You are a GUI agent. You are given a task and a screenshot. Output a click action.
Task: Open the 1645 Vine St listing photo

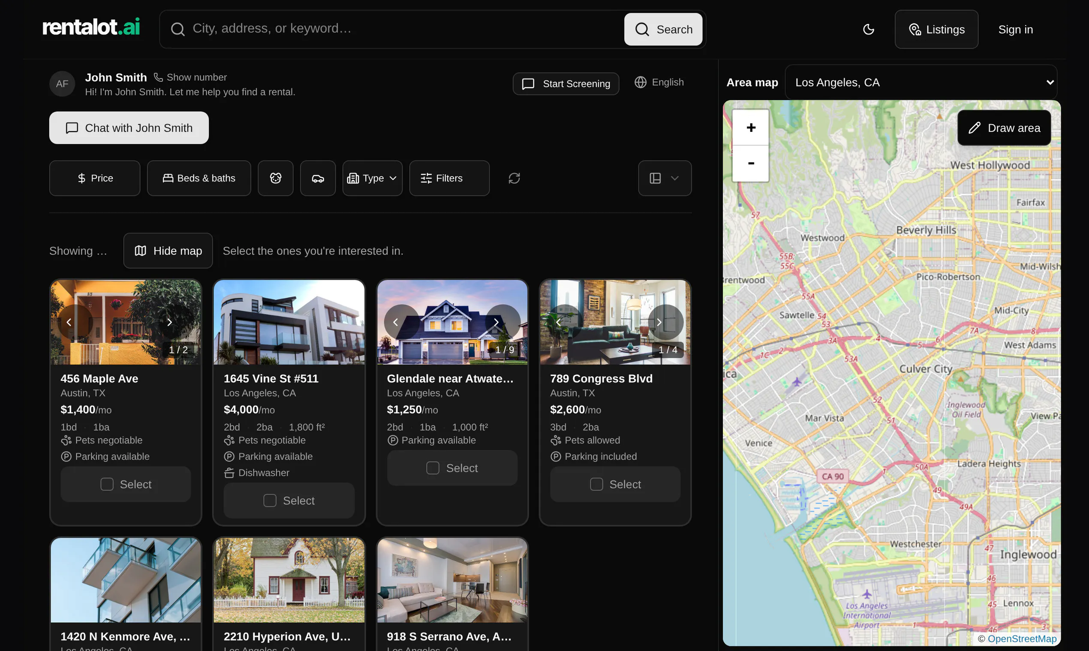tap(289, 323)
